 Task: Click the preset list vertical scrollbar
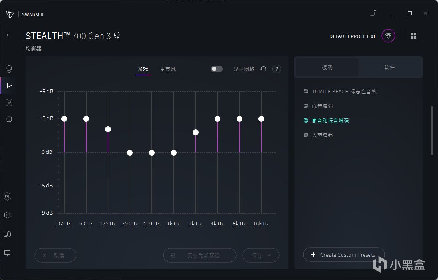point(433,131)
